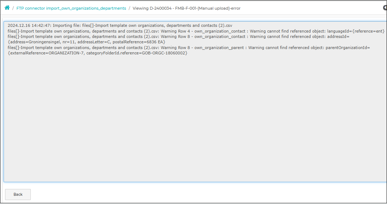Go to the home page icon
387x204 pixels.
7,8
